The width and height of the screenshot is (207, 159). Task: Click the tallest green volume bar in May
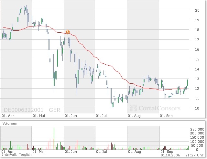tap(54, 138)
